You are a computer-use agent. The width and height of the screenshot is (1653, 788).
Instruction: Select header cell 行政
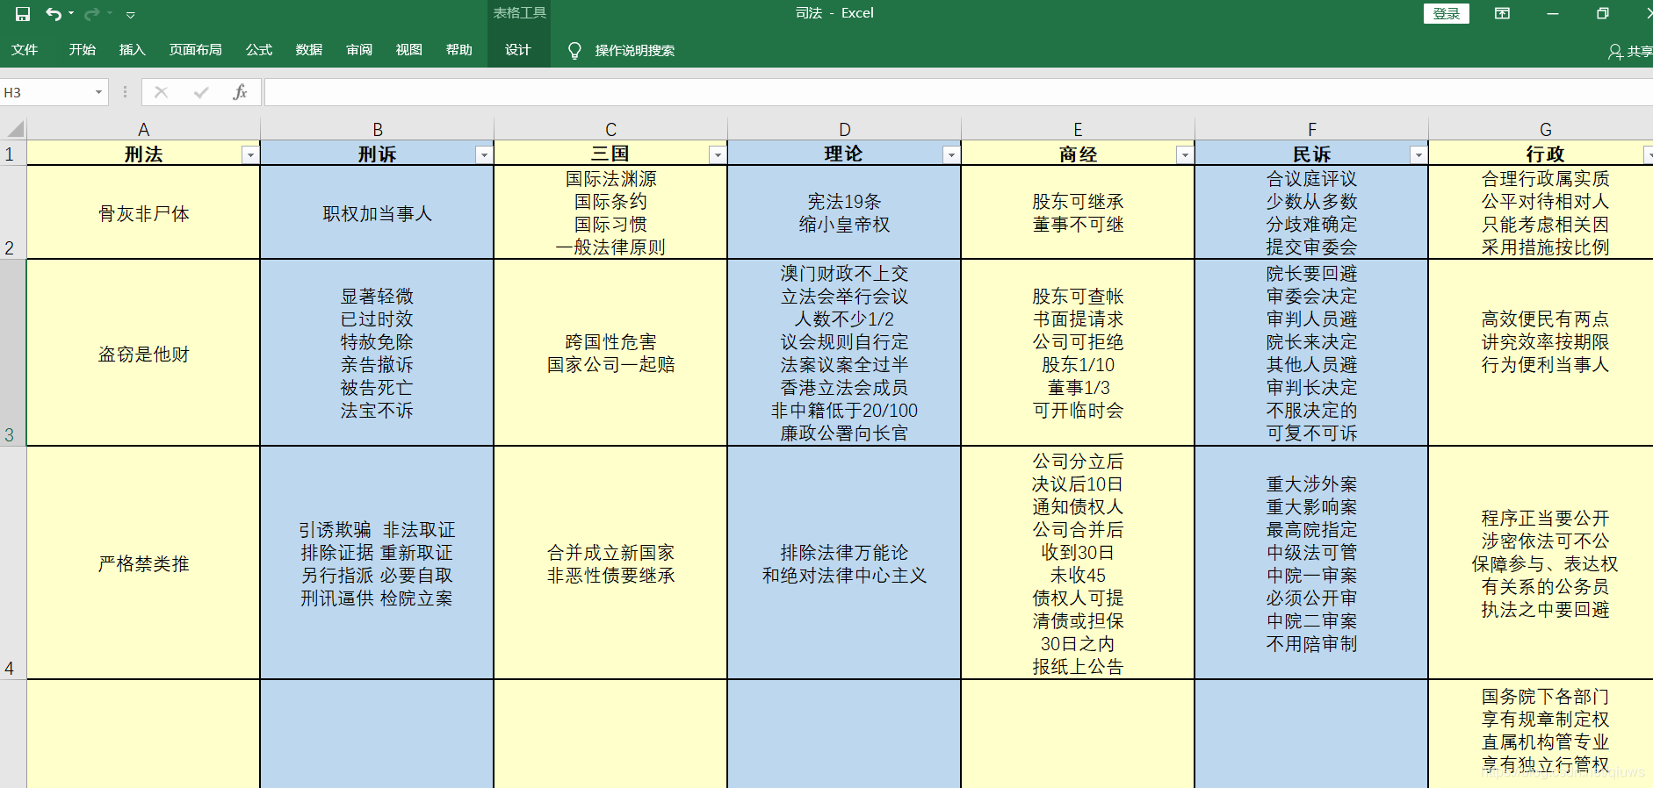click(x=1541, y=154)
